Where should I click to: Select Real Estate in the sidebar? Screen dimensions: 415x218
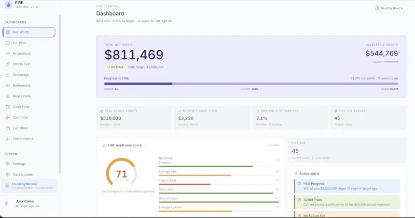[x=29, y=96]
